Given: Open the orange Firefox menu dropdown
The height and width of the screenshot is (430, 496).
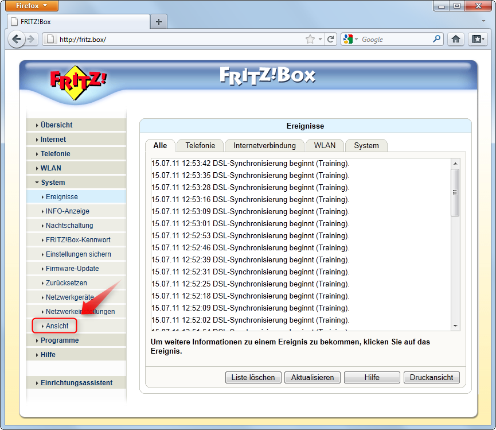Looking at the screenshot, I should [32, 6].
